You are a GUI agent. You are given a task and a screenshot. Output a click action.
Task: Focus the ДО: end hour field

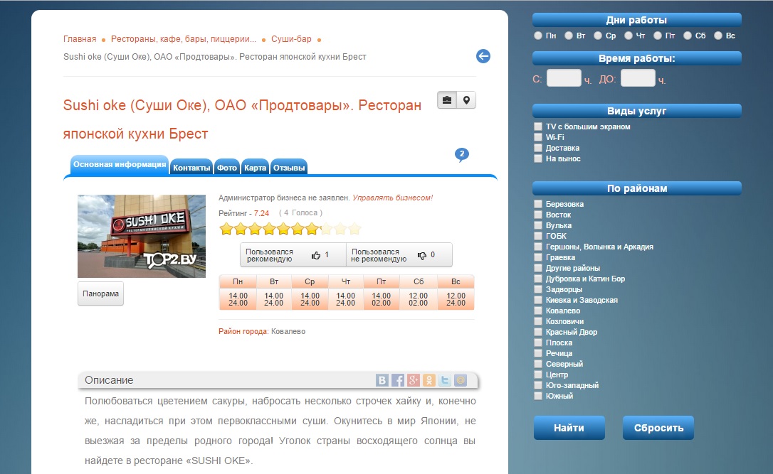pyautogui.click(x=638, y=77)
